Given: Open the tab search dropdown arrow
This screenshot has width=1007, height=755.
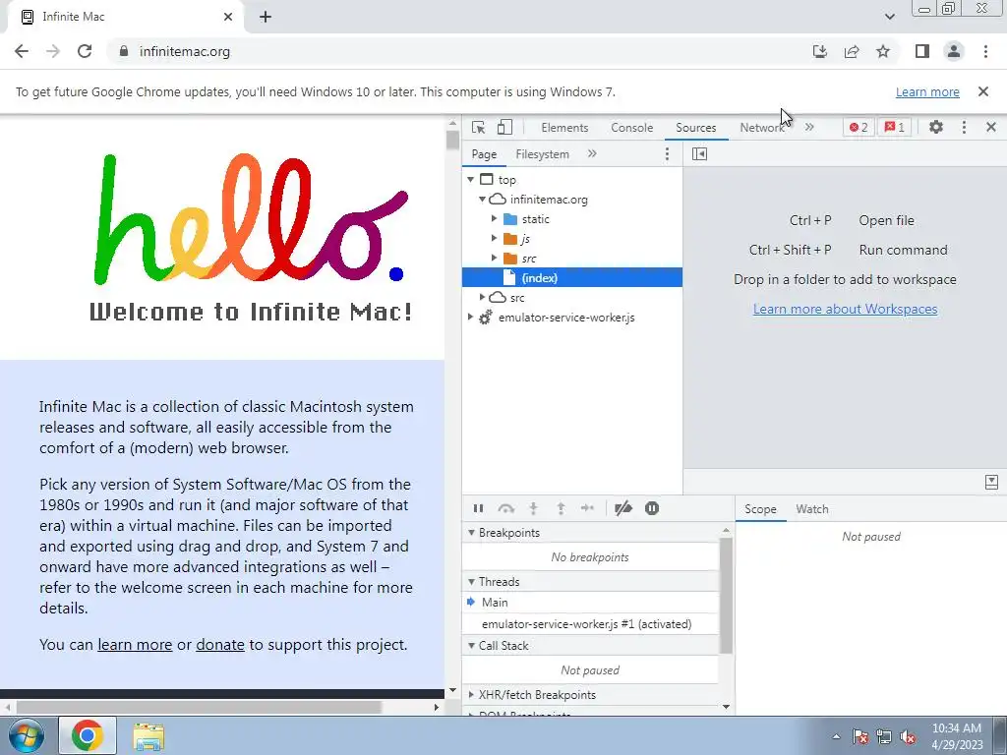Looking at the screenshot, I should [x=890, y=17].
